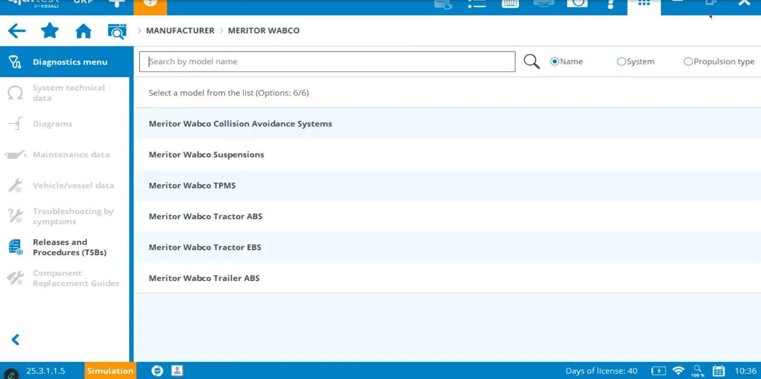Open the on-screen keyboard icon in top bar
Image resolution: width=761 pixels, height=379 pixels.
510,4
